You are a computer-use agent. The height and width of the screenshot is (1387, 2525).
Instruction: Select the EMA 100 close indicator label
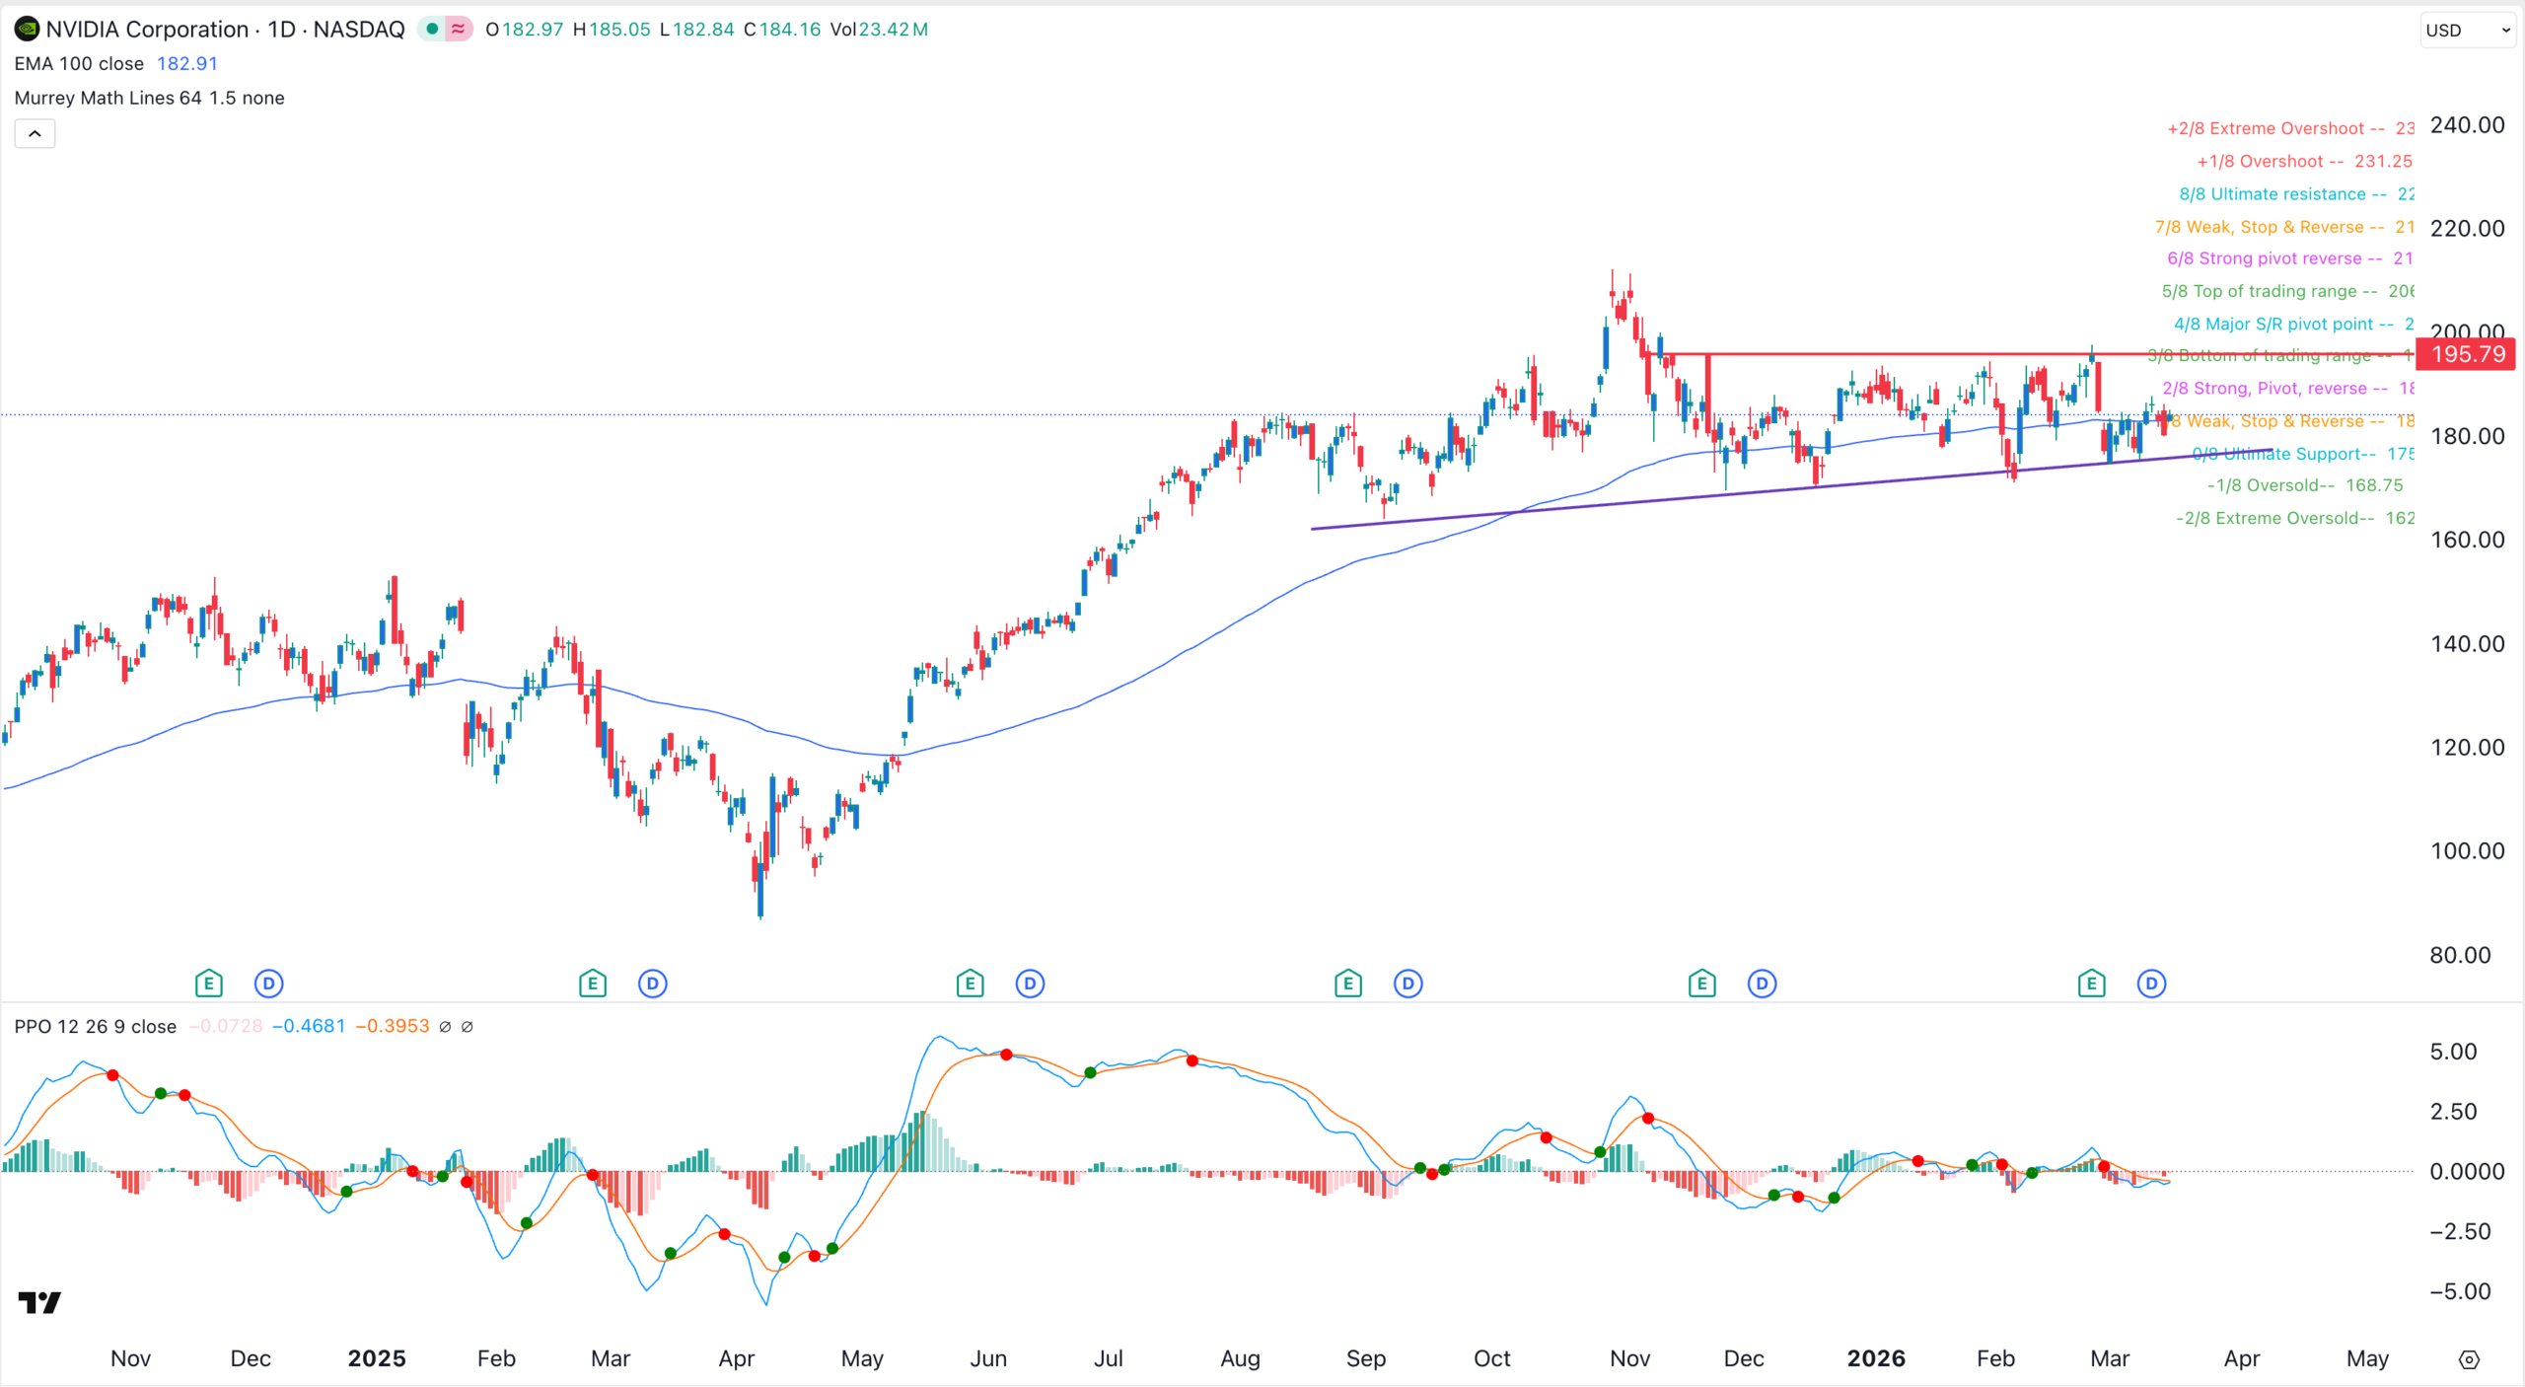coord(79,64)
